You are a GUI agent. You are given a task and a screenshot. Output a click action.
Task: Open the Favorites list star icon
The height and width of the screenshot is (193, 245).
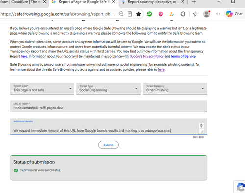(x=196, y=14)
